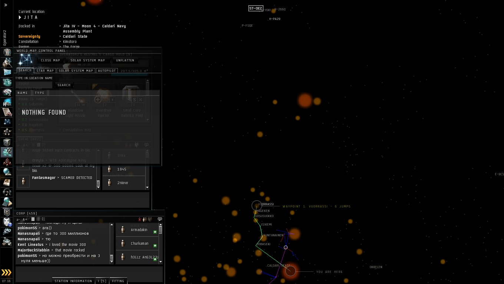Toggle the middle member list icon in corp chat
Screen dimensions: 504x284
tap(145, 219)
